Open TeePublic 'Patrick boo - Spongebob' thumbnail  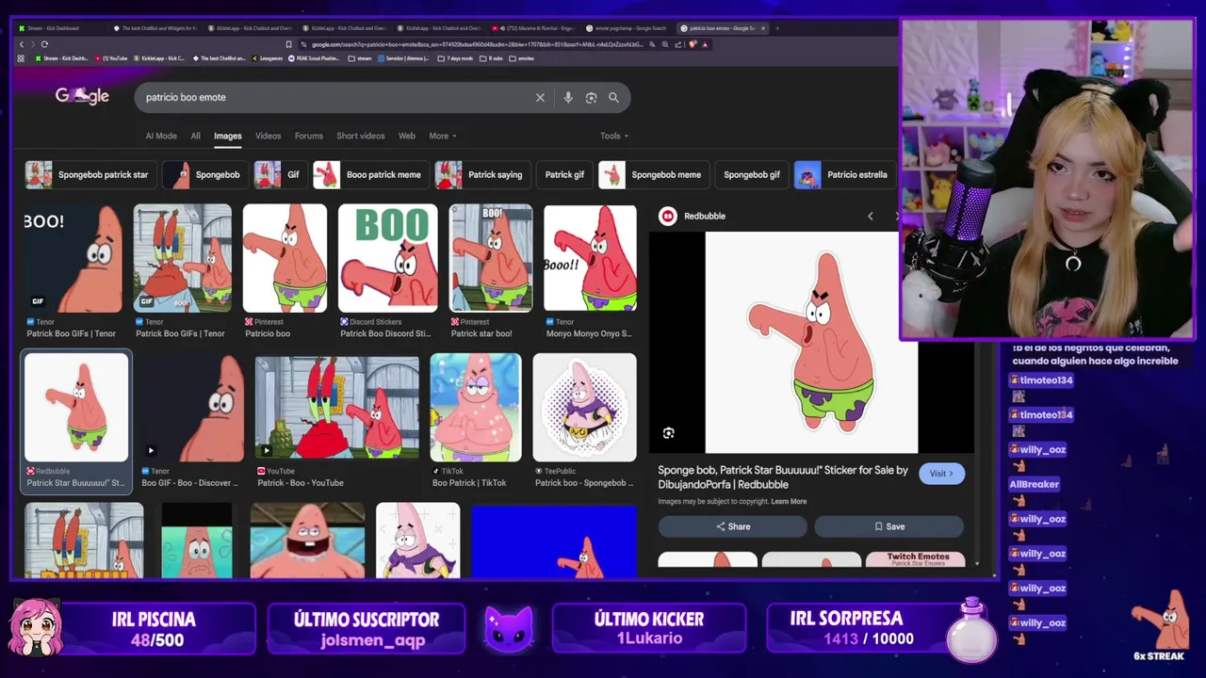(584, 408)
